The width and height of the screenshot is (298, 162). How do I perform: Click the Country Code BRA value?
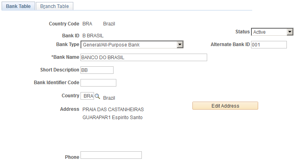[x=87, y=24]
